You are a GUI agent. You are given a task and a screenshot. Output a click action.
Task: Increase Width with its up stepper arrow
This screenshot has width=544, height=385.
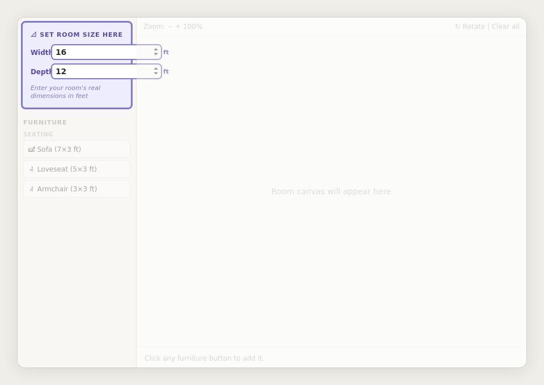click(156, 49)
